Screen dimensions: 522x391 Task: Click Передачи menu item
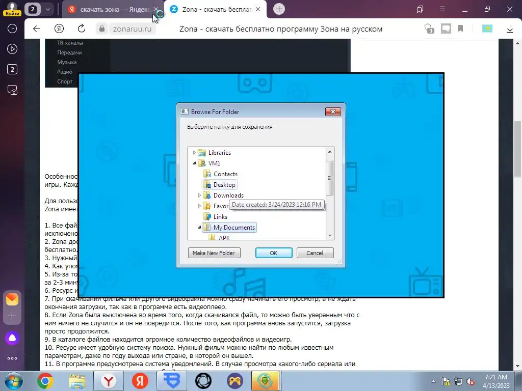point(69,52)
